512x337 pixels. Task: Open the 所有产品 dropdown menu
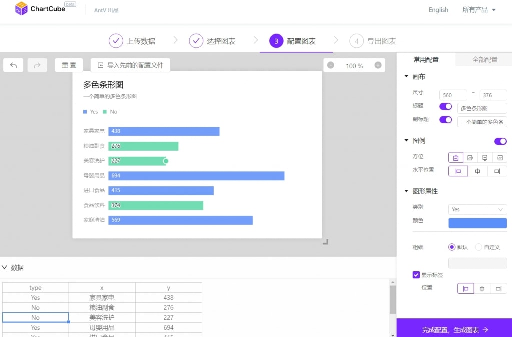pos(479,10)
